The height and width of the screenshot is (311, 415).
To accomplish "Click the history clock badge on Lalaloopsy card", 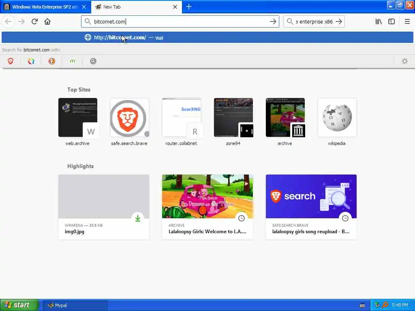I will (x=242, y=218).
